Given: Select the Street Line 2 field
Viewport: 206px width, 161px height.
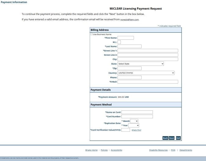Looking at the screenshot, I should pyautogui.click(x=148, y=55).
